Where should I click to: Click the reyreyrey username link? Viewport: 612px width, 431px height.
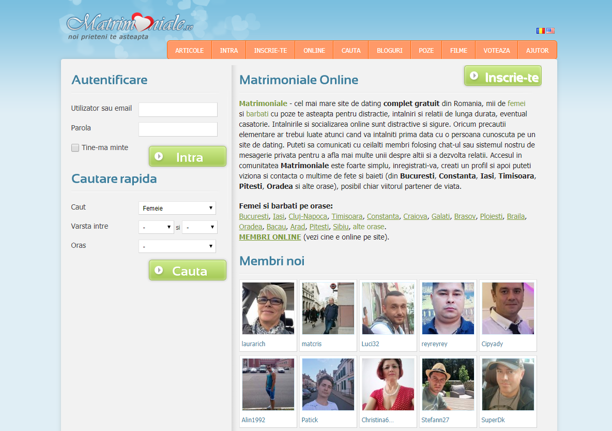click(x=434, y=344)
